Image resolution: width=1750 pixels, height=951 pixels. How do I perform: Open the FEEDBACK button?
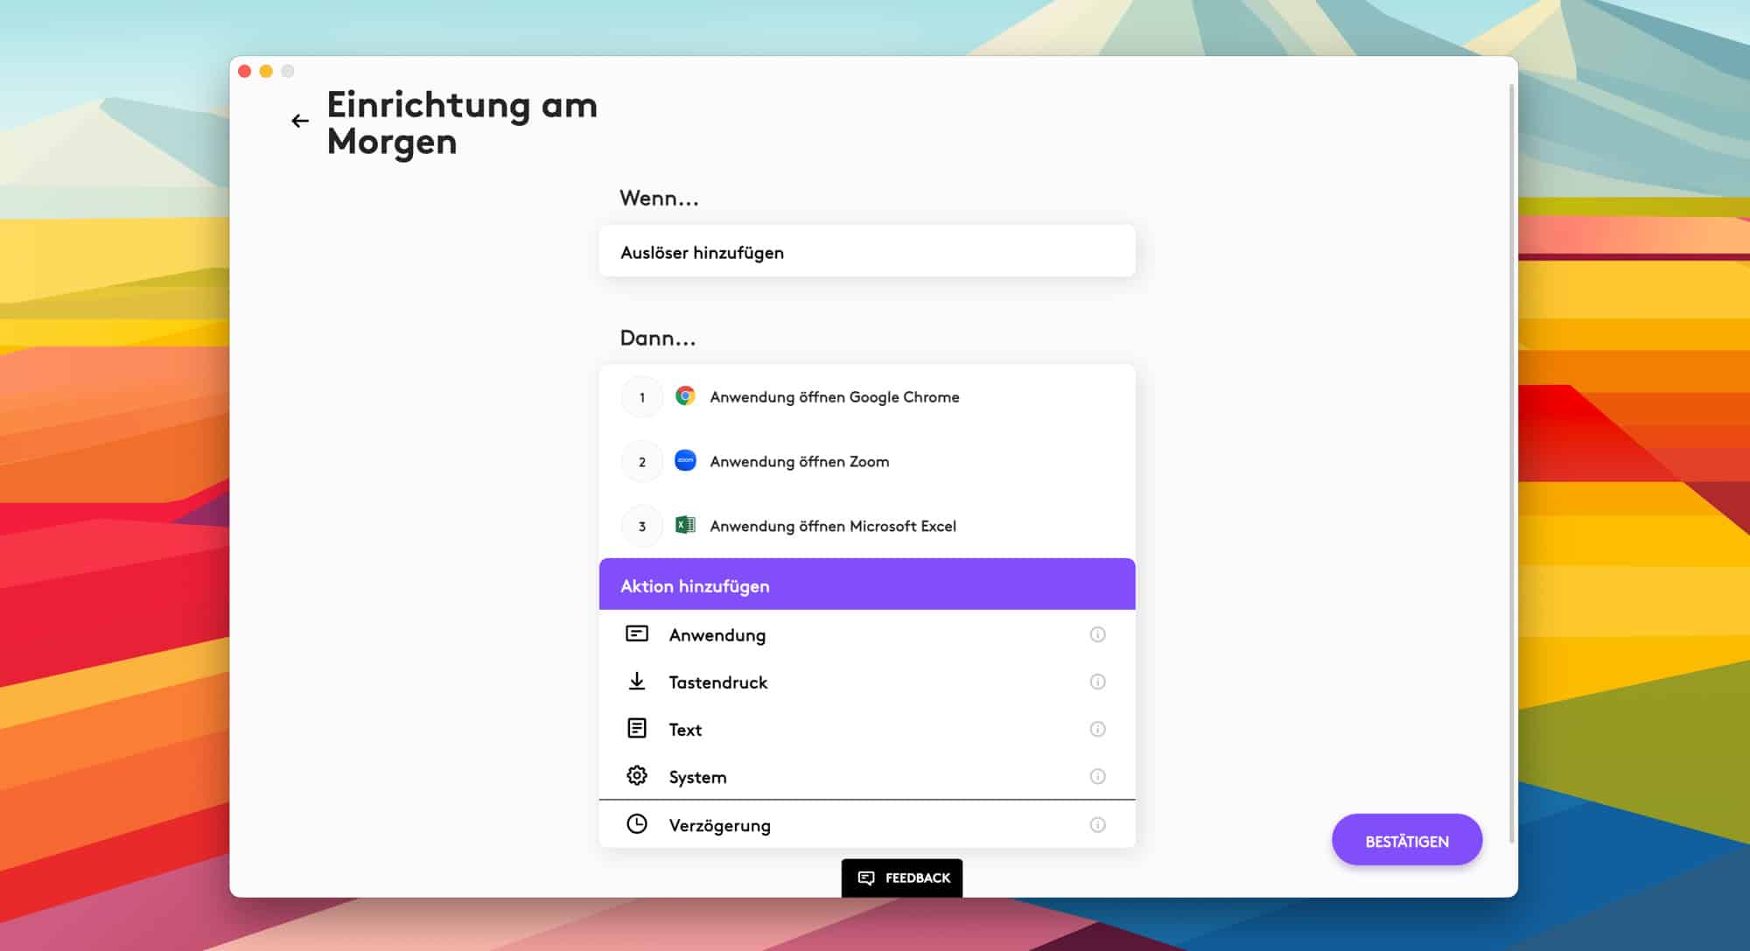[x=902, y=878]
